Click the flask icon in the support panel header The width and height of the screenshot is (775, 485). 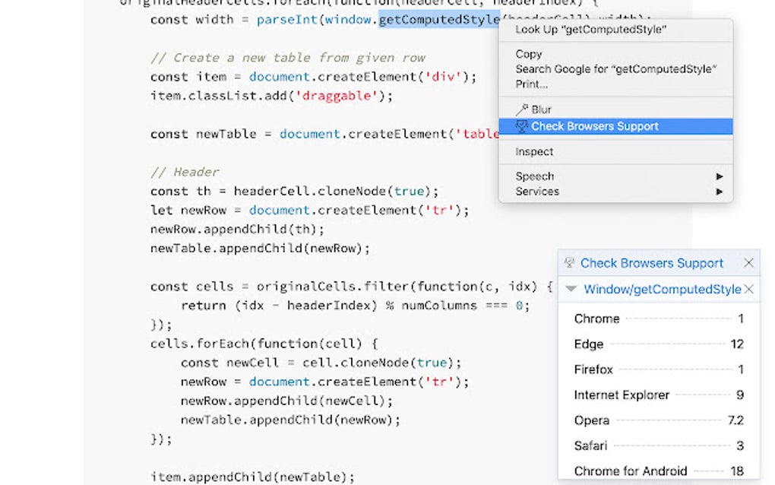569,263
